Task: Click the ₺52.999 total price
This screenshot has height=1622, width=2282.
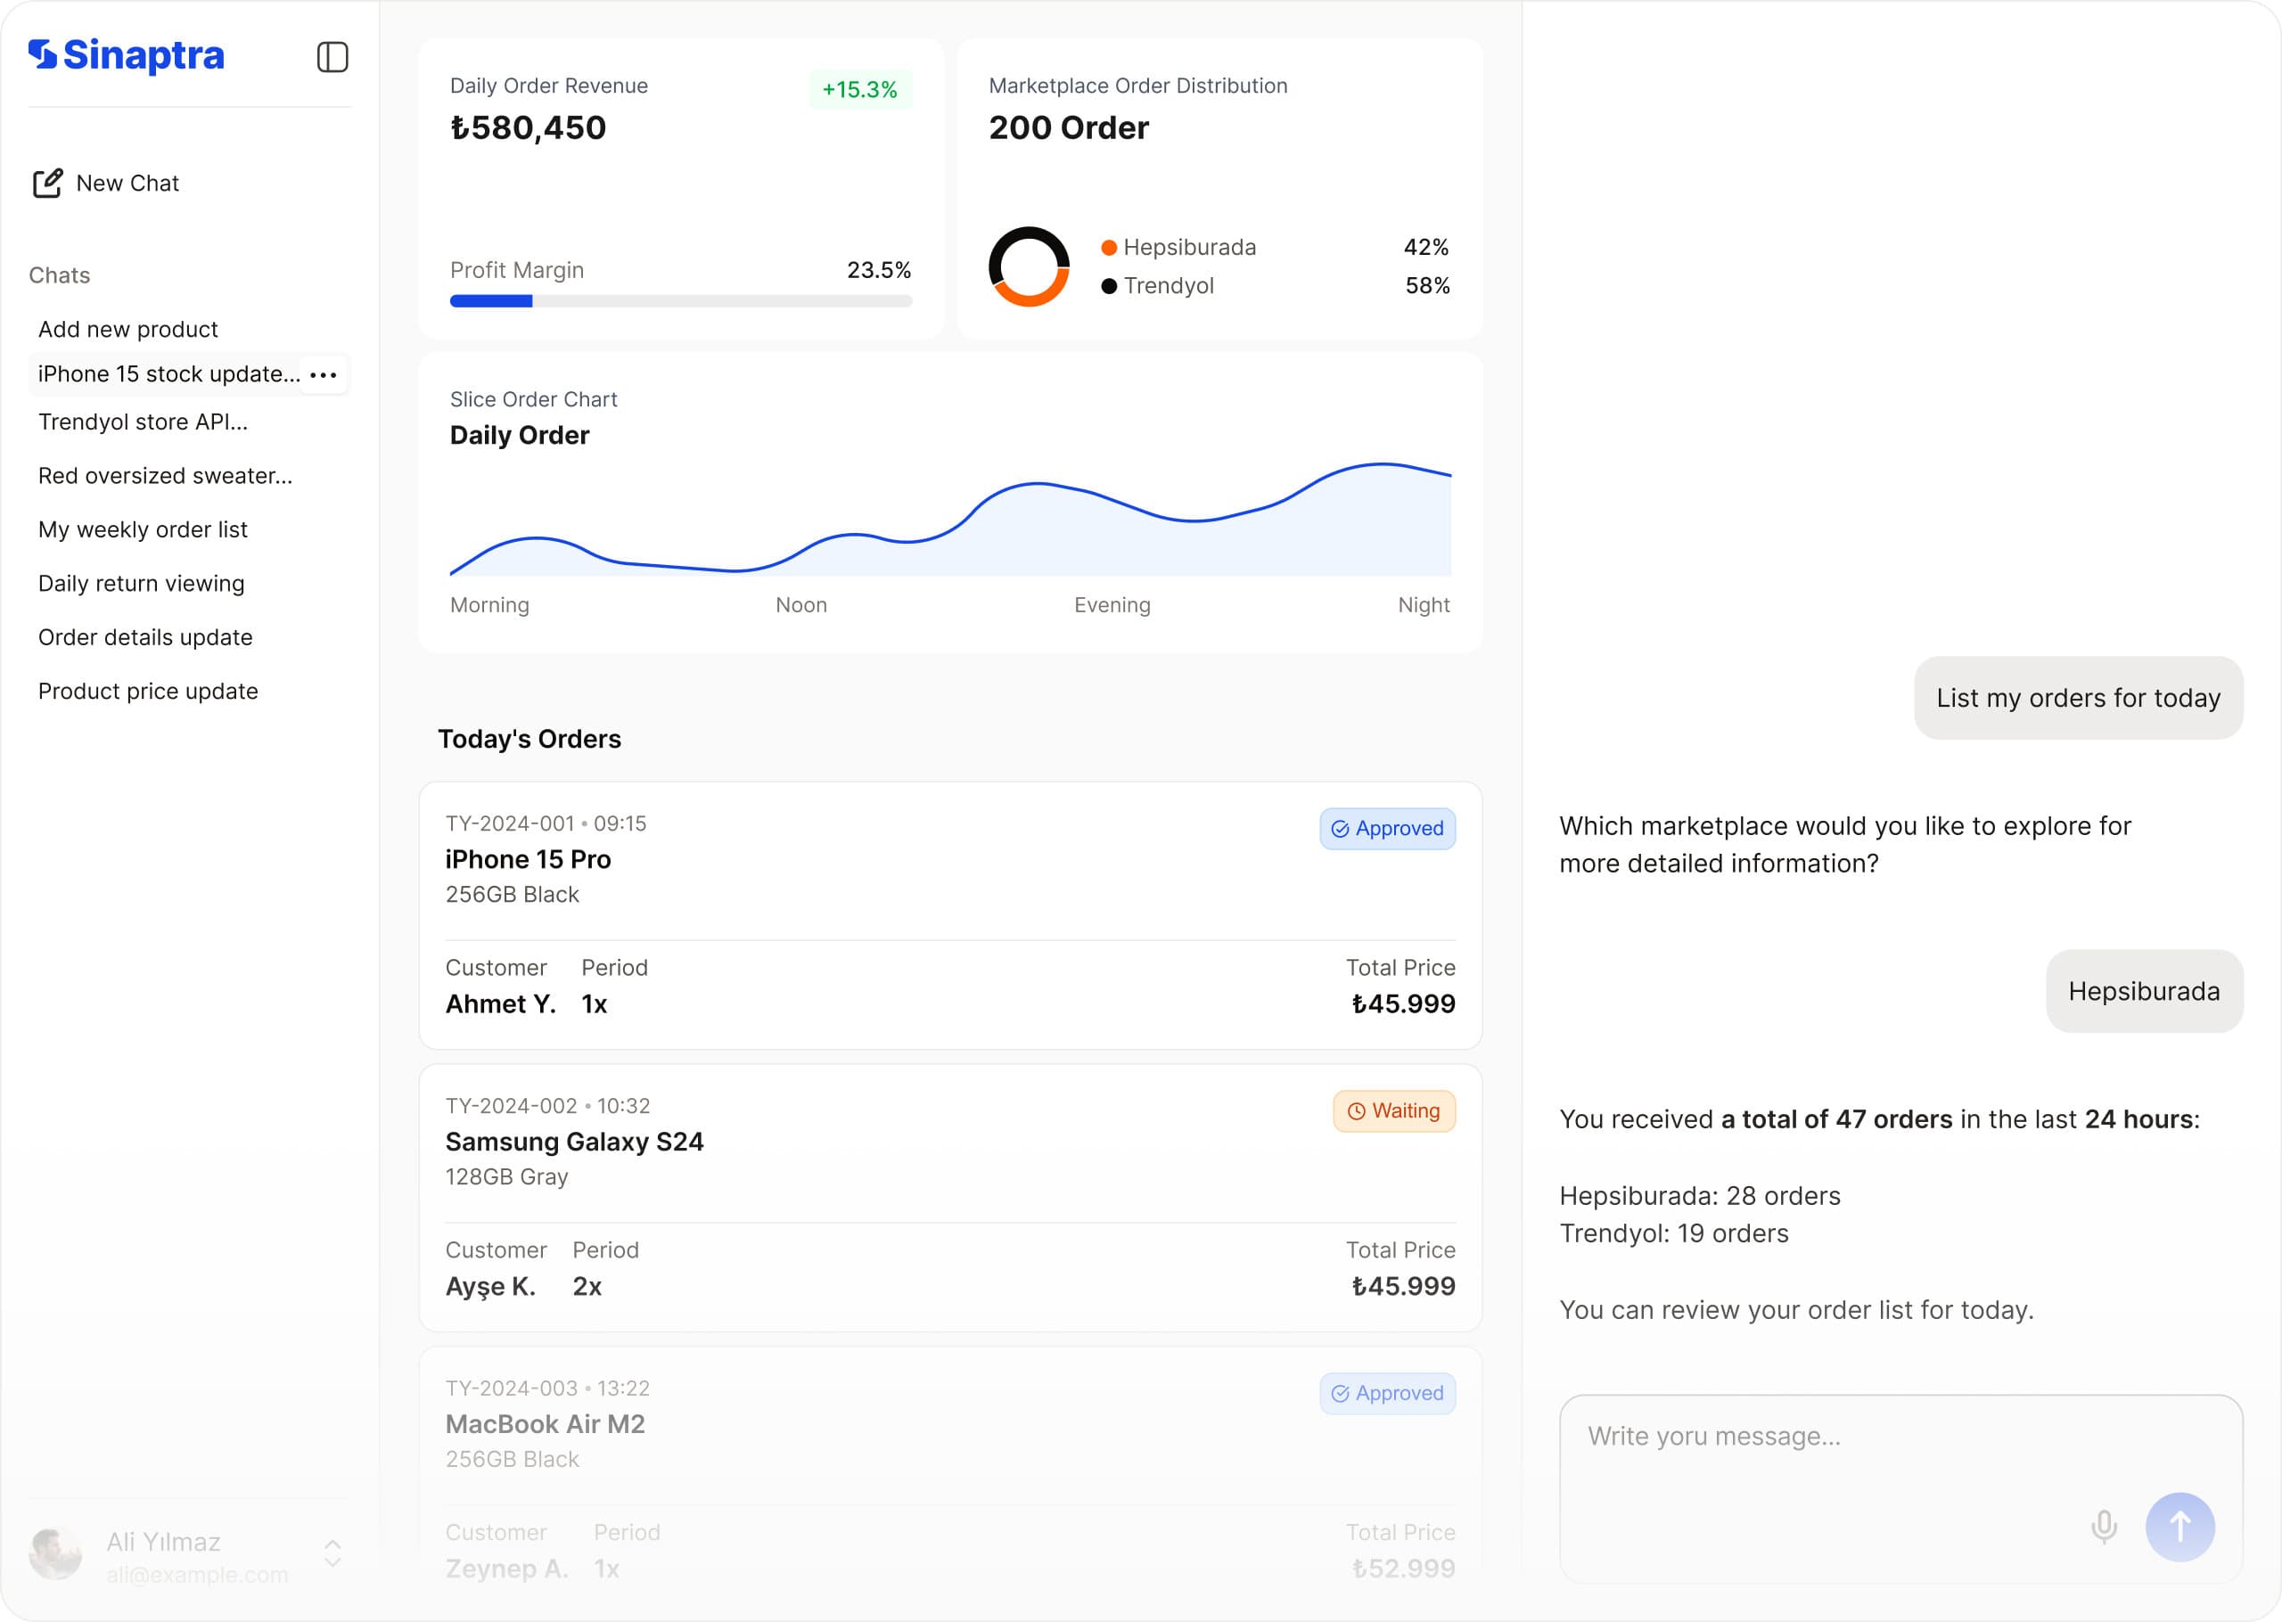Action: coord(1403,1569)
